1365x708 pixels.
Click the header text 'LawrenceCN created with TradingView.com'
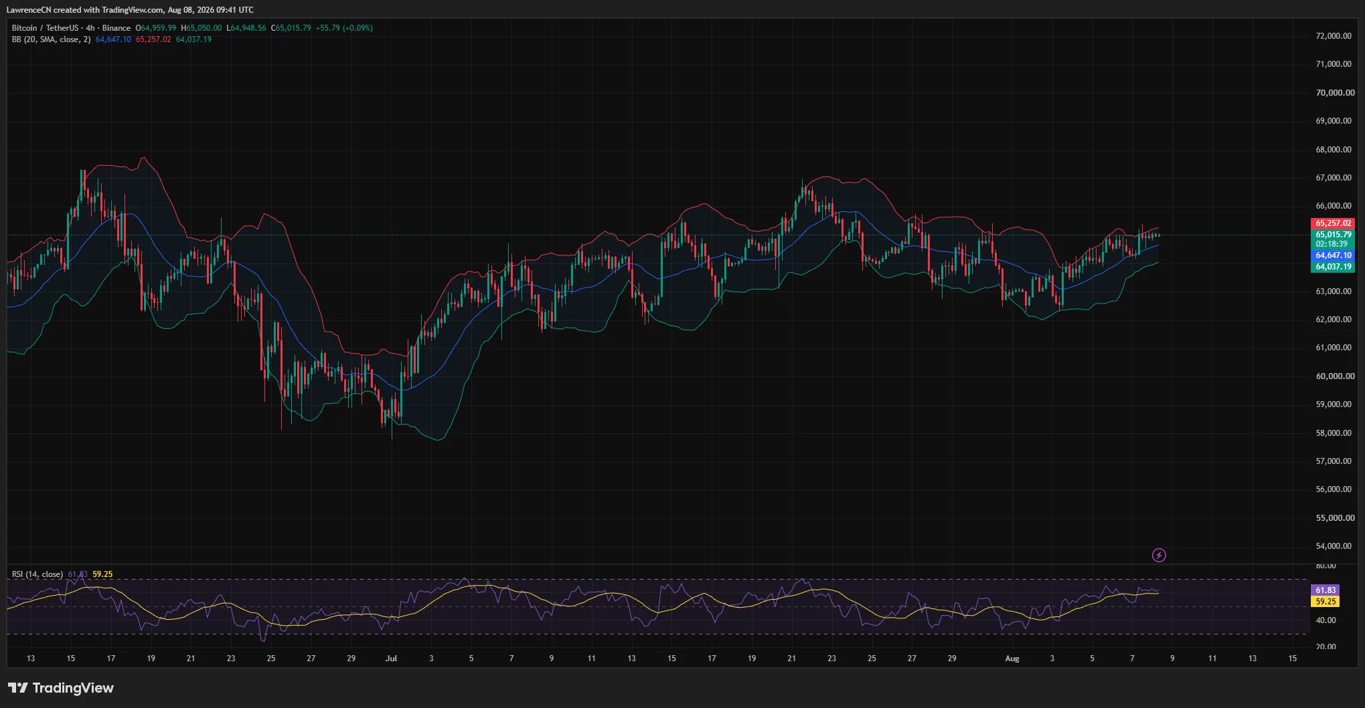[85, 10]
